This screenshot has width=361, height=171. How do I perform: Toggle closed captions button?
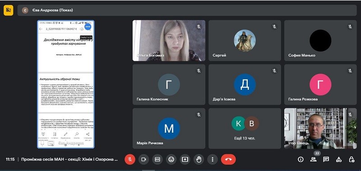tap(157, 159)
